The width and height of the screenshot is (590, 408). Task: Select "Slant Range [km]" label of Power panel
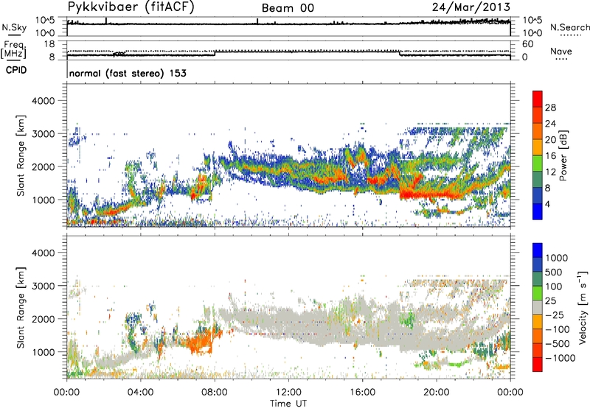(21, 156)
